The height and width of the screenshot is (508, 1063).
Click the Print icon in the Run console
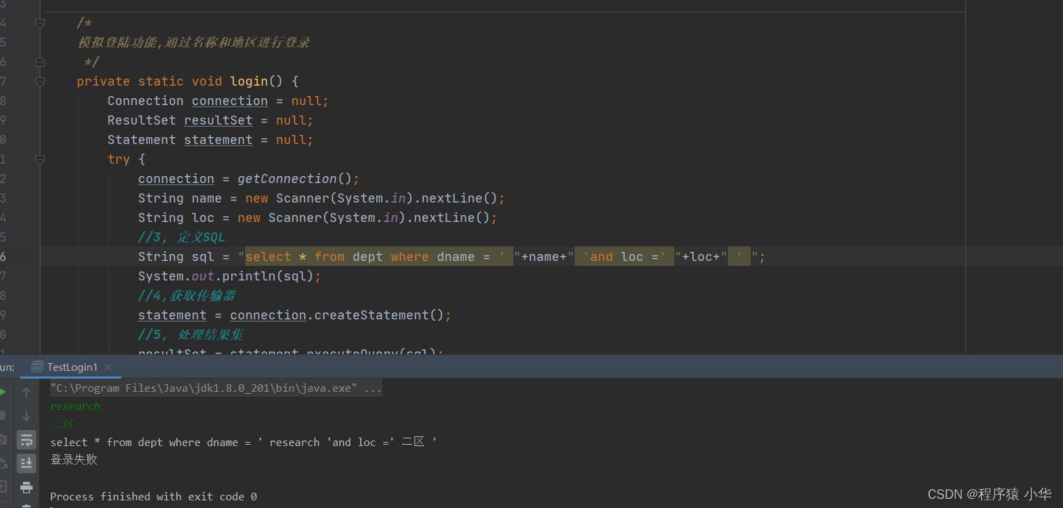pyautogui.click(x=26, y=487)
